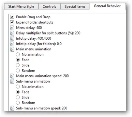Switch to the Start Menu Style tab
The image size is (132, 117).
point(21,6)
